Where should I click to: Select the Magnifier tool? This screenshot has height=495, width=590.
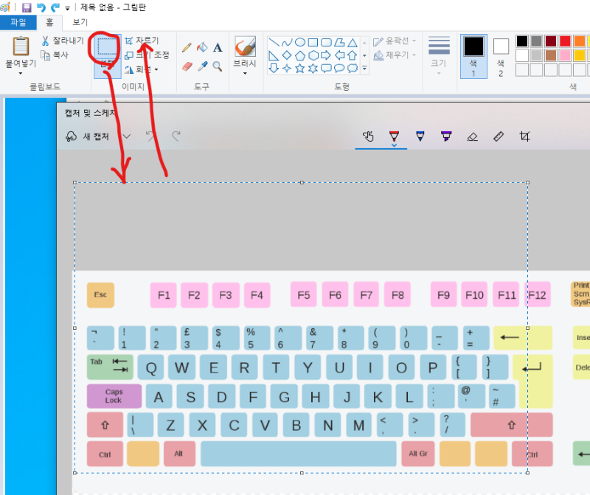218,66
